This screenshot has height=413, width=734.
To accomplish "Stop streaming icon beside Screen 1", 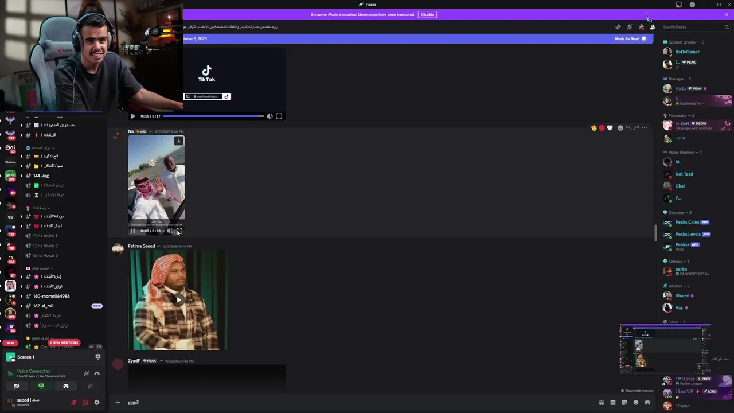I will (97, 357).
